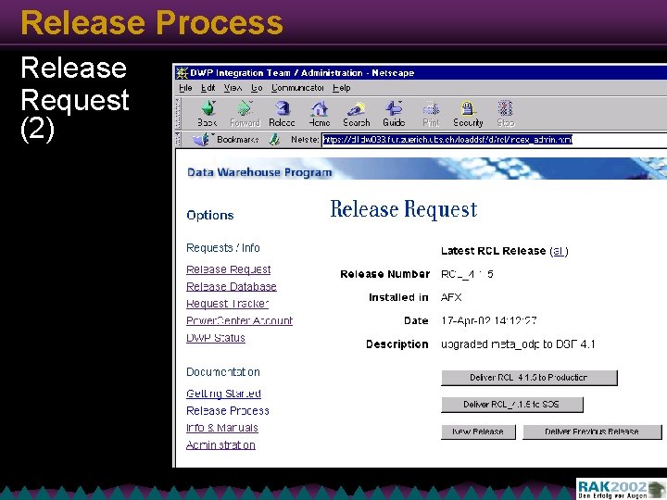Open the Release Database link
The image size is (667, 500).
pyautogui.click(x=232, y=286)
